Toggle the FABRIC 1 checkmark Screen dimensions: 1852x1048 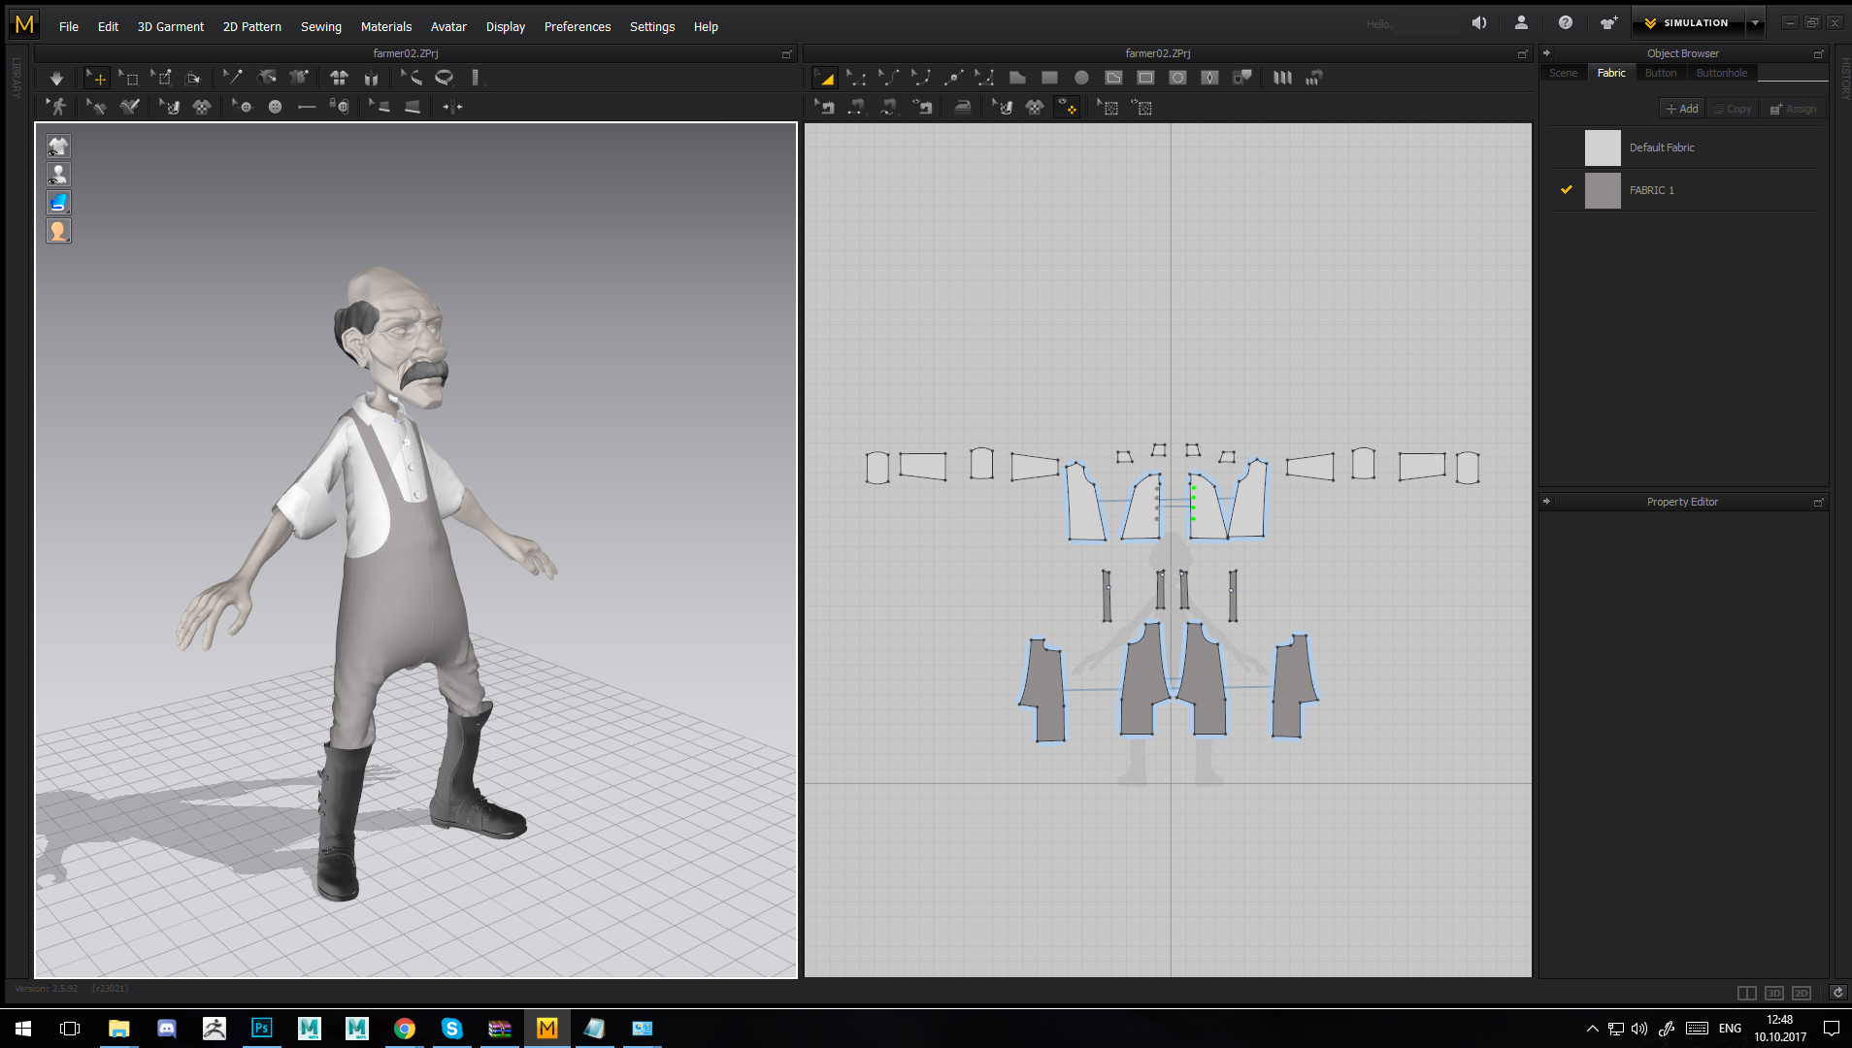(x=1566, y=190)
